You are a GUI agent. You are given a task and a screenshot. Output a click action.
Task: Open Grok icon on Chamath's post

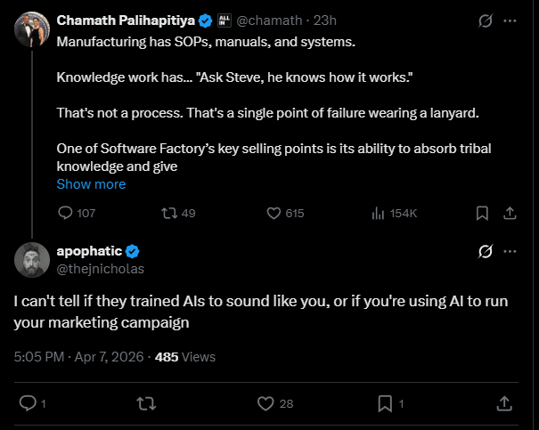(x=486, y=20)
